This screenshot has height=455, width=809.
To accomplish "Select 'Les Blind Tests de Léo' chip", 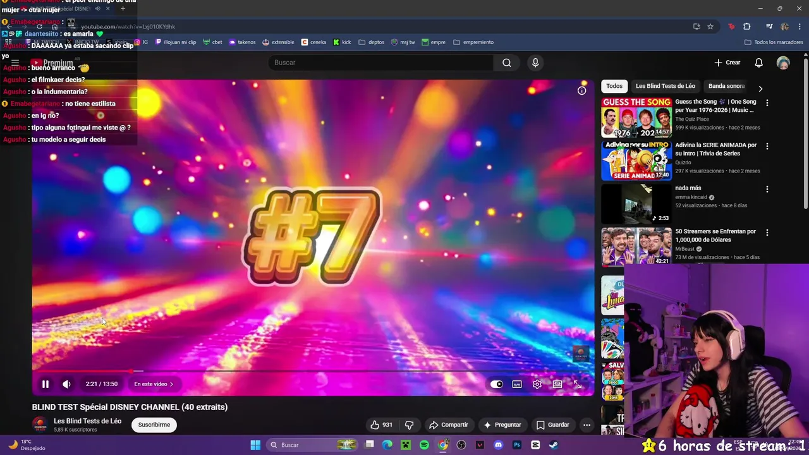I will pos(666,86).
